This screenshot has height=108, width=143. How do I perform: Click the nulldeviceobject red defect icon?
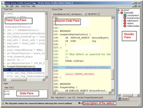[x=125, y=26]
